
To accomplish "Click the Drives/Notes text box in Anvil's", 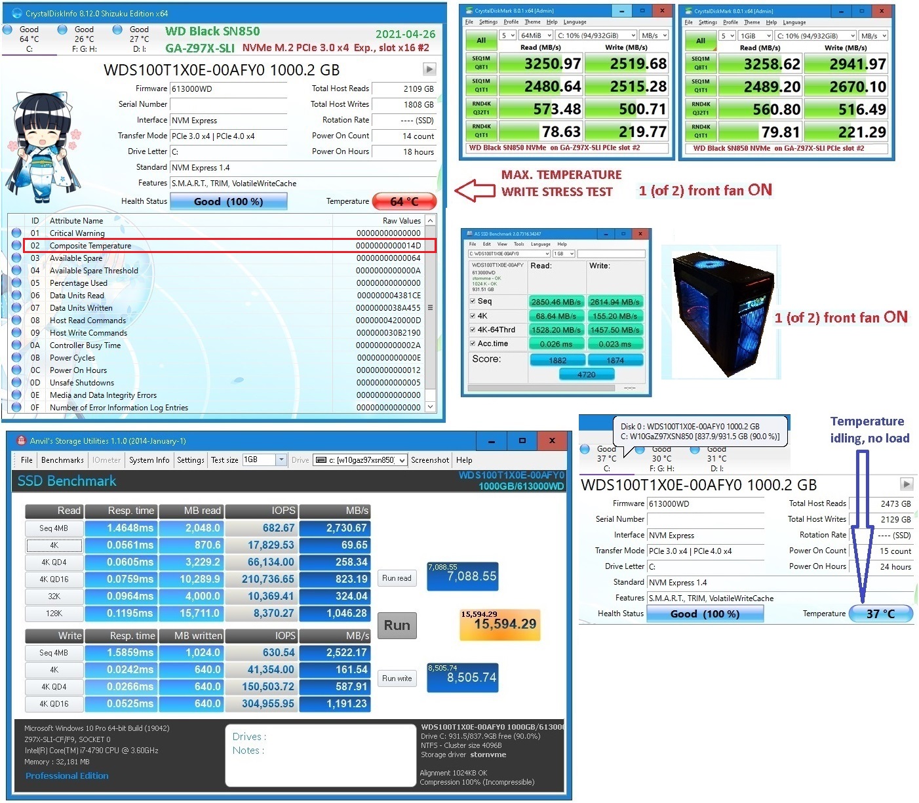I will pos(320,754).
